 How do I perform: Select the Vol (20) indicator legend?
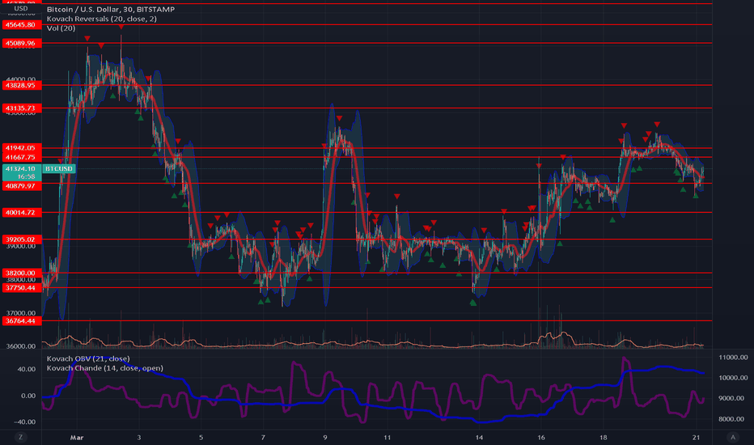coord(61,28)
